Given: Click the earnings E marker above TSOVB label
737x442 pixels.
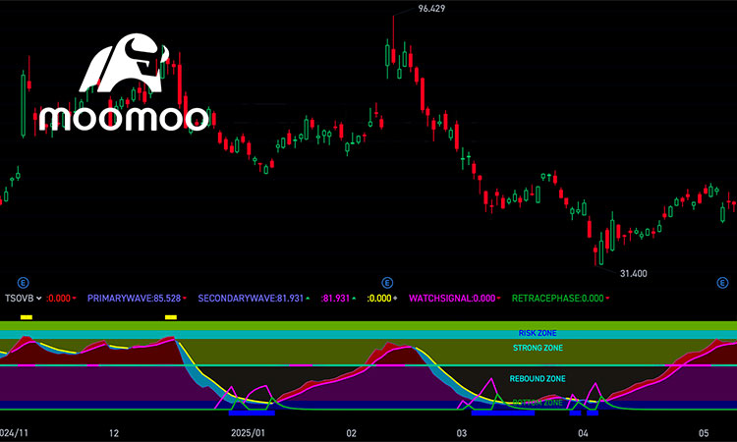Looking at the screenshot, I should 23,283.
